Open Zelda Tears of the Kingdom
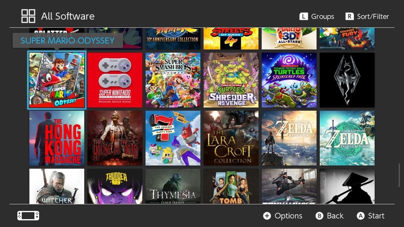The height and width of the screenshot is (227, 404). click(347, 138)
